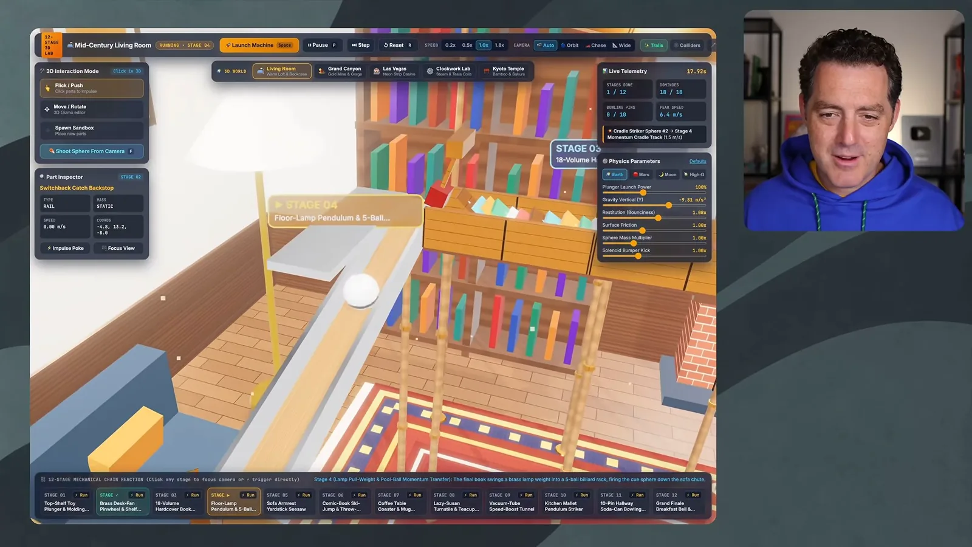The height and width of the screenshot is (547, 972).
Task: Switch camera to Wide mode
Action: [621, 45]
